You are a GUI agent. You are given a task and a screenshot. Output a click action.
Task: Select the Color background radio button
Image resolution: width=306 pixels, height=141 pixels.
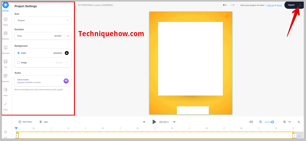pos(18,53)
